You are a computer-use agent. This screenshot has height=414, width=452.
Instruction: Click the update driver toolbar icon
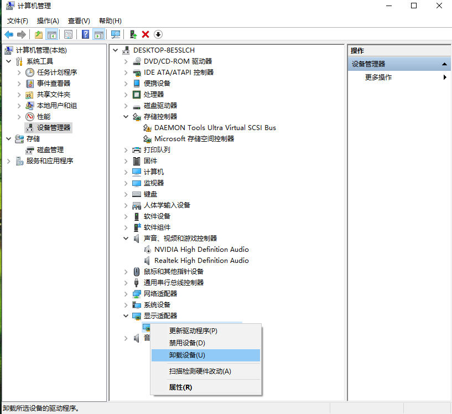click(x=133, y=35)
